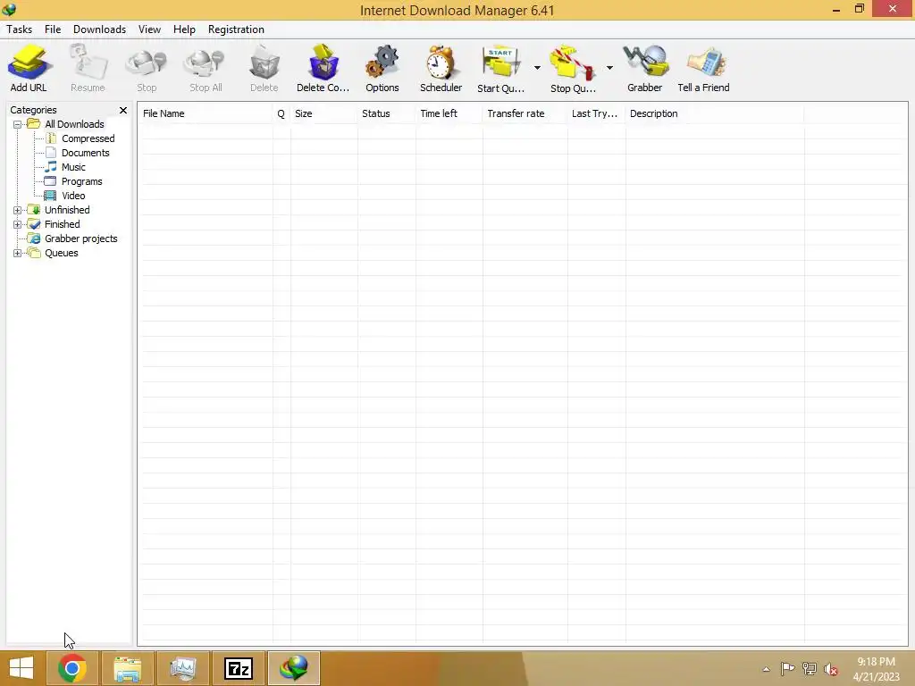The width and height of the screenshot is (915, 686).
Task: Open File Explorer from the taskbar
Action: (127, 668)
